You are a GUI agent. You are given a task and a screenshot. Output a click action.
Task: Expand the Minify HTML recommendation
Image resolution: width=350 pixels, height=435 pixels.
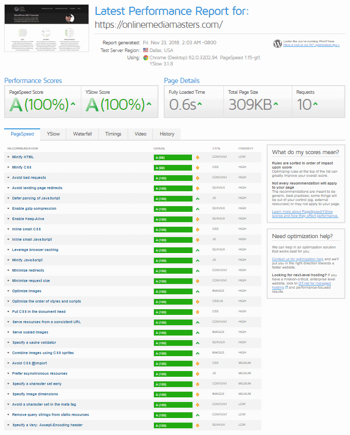coord(8,157)
